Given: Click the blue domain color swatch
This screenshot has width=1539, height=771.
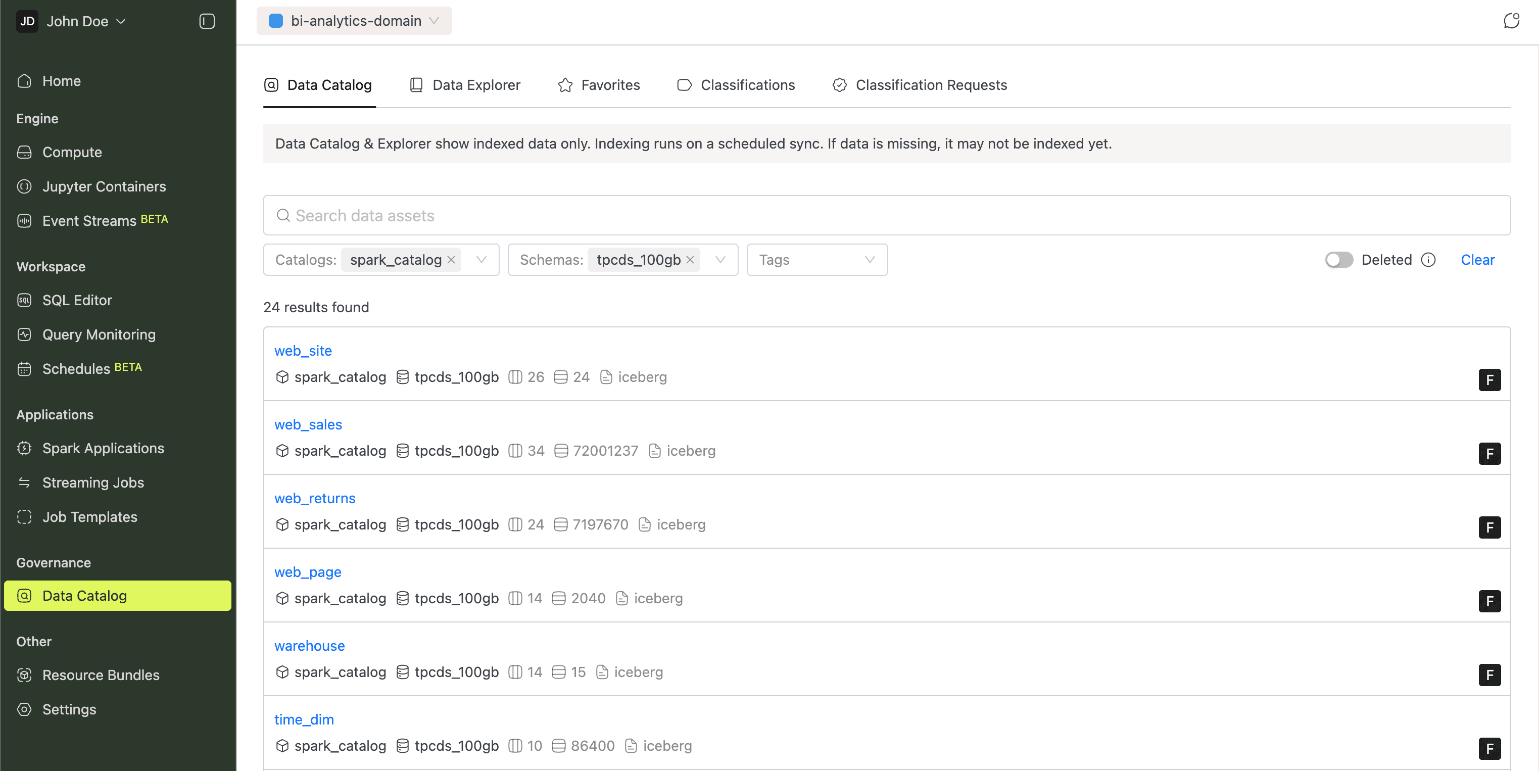Looking at the screenshot, I should (x=275, y=20).
